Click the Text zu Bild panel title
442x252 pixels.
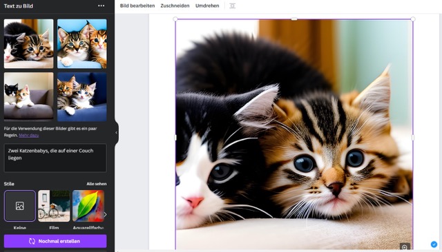[x=19, y=6]
